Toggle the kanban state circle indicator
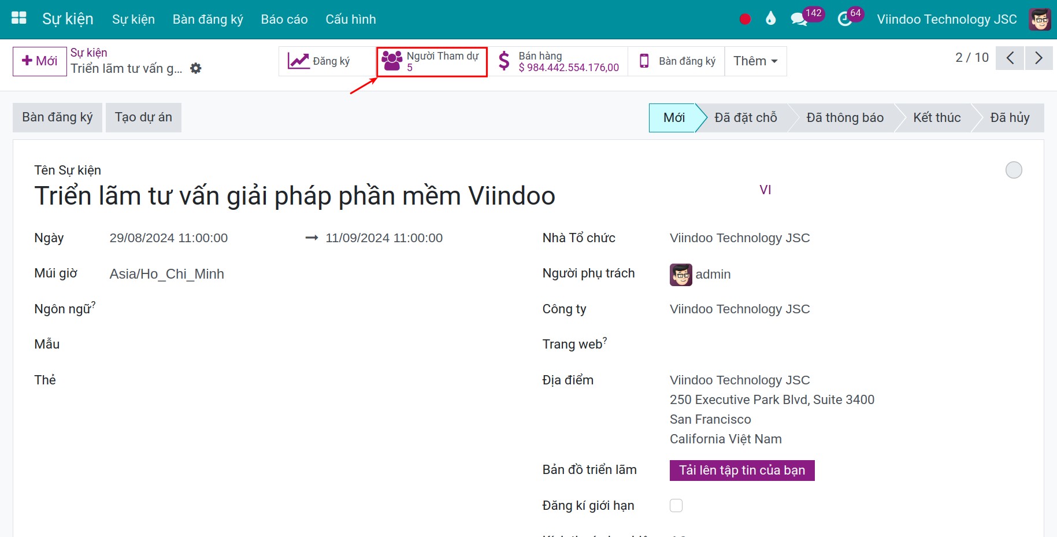 (1014, 170)
